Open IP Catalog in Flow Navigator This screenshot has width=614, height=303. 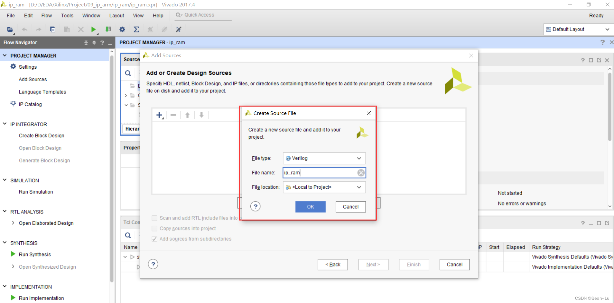point(30,104)
